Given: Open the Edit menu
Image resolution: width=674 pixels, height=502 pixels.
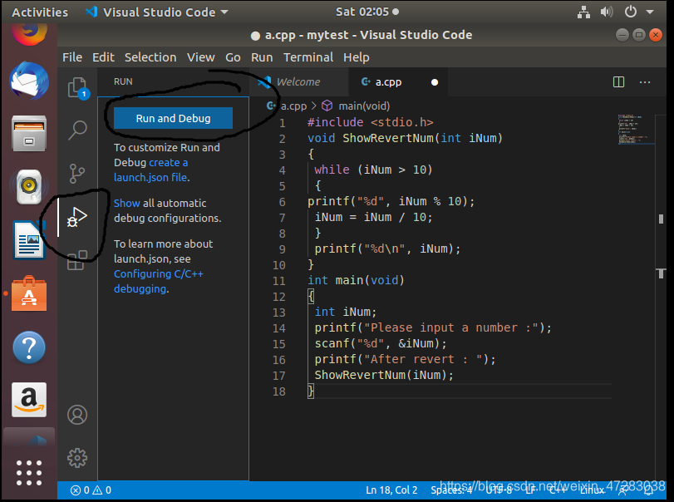Looking at the screenshot, I should [x=103, y=57].
